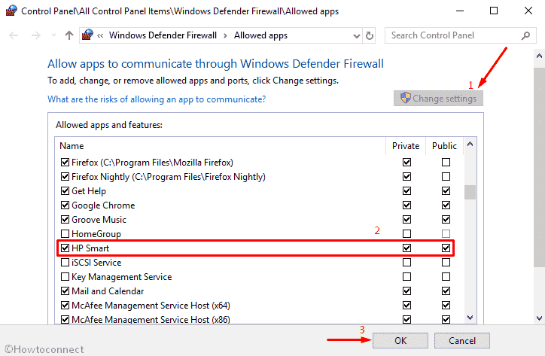Click the OK button
The image size is (545, 356).
400,341
